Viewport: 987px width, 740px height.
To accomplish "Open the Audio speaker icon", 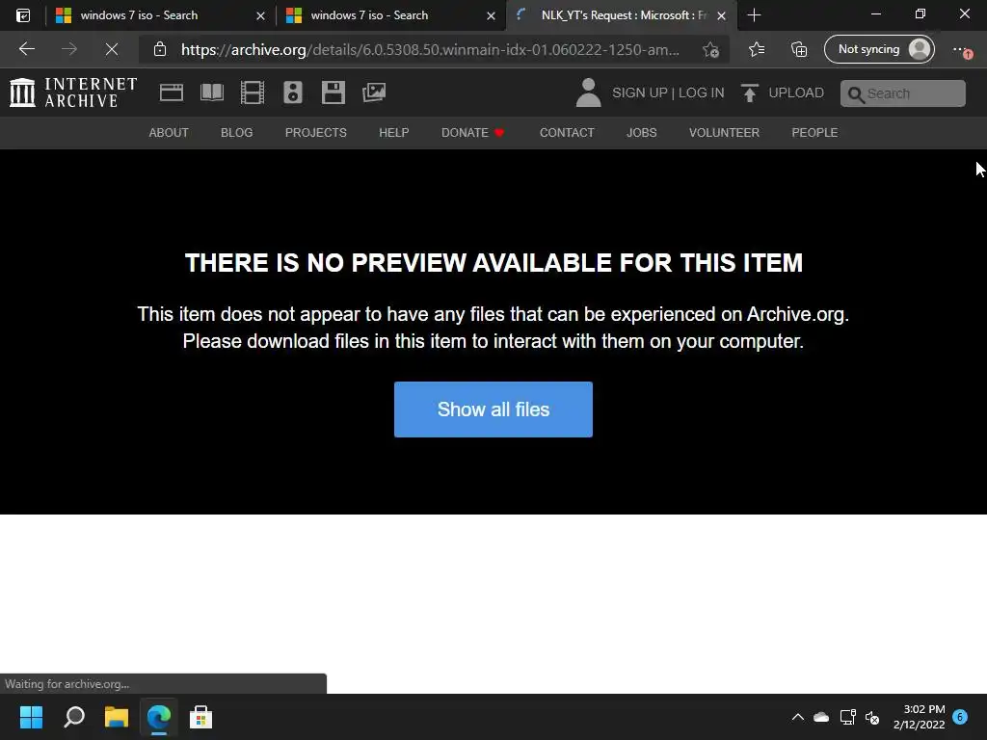I will (293, 92).
